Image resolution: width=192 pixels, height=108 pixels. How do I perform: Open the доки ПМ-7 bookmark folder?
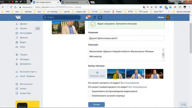[x=157, y=12]
